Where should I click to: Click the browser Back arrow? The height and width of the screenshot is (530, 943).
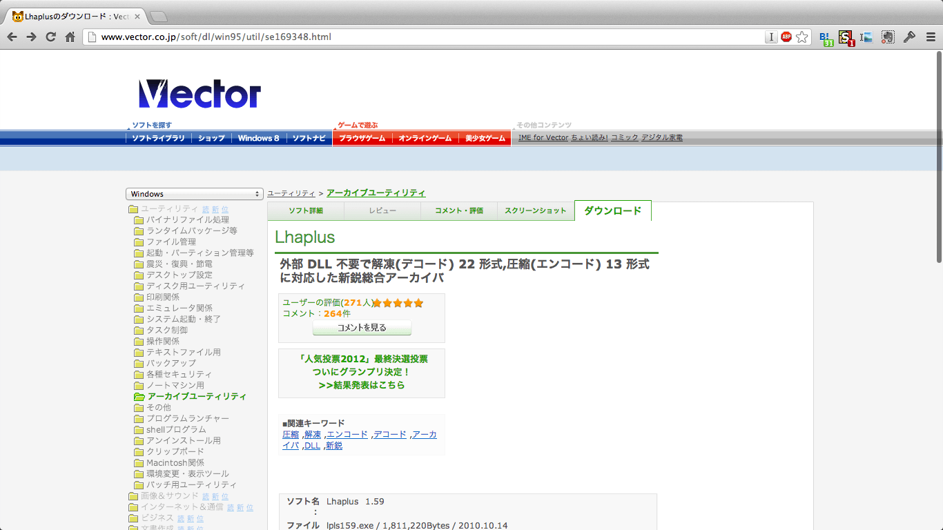pyautogui.click(x=12, y=37)
